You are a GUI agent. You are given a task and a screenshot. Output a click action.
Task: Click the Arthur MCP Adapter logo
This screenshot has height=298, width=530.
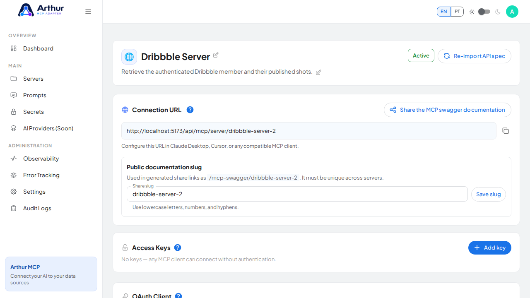[41, 10]
